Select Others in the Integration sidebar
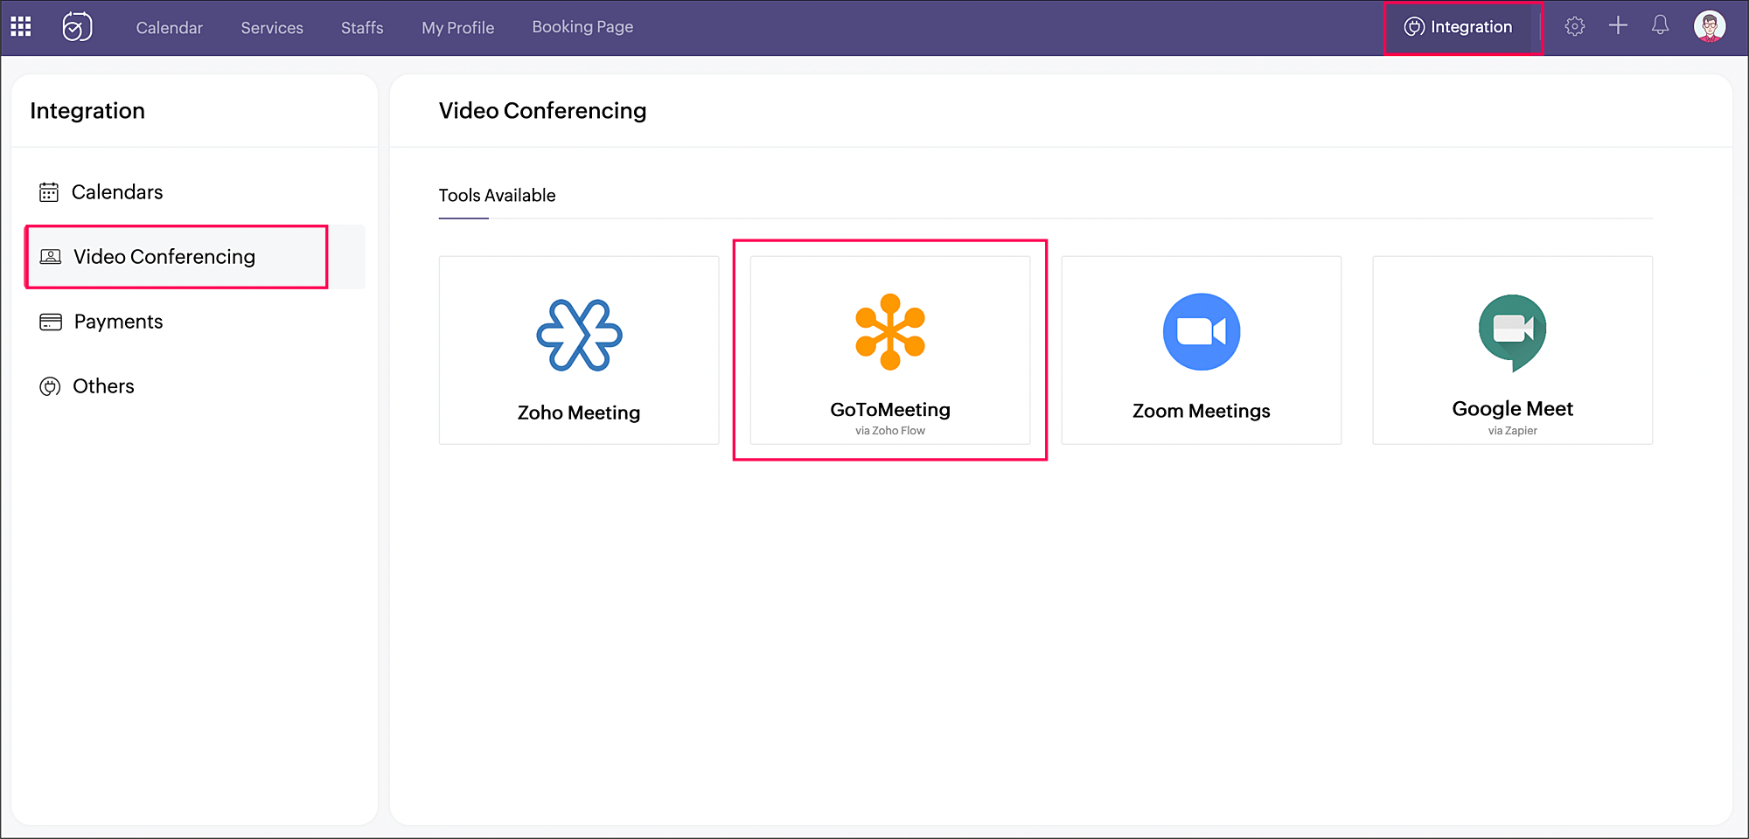The height and width of the screenshot is (839, 1749). (x=194, y=386)
